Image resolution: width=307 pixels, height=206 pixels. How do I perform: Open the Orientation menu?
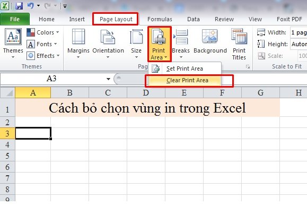pyautogui.click(x=108, y=44)
